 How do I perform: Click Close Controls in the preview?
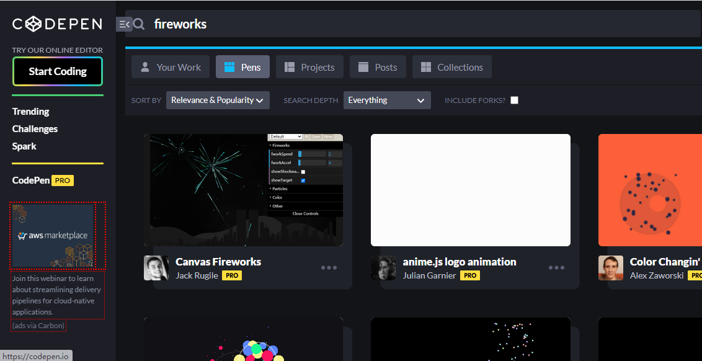(x=305, y=213)
